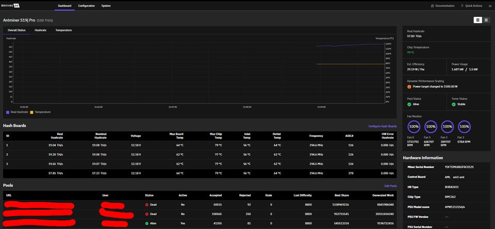495x229 pixels.
Task: Click the Documentation book icon
Action: coord(432,6)
